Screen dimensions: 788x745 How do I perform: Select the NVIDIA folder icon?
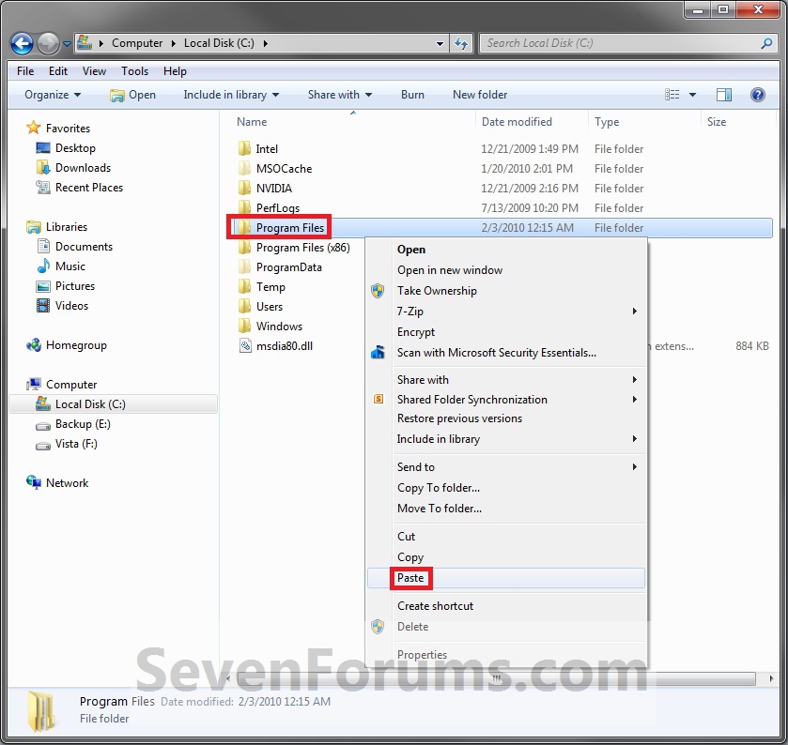[x=245, y=188]
